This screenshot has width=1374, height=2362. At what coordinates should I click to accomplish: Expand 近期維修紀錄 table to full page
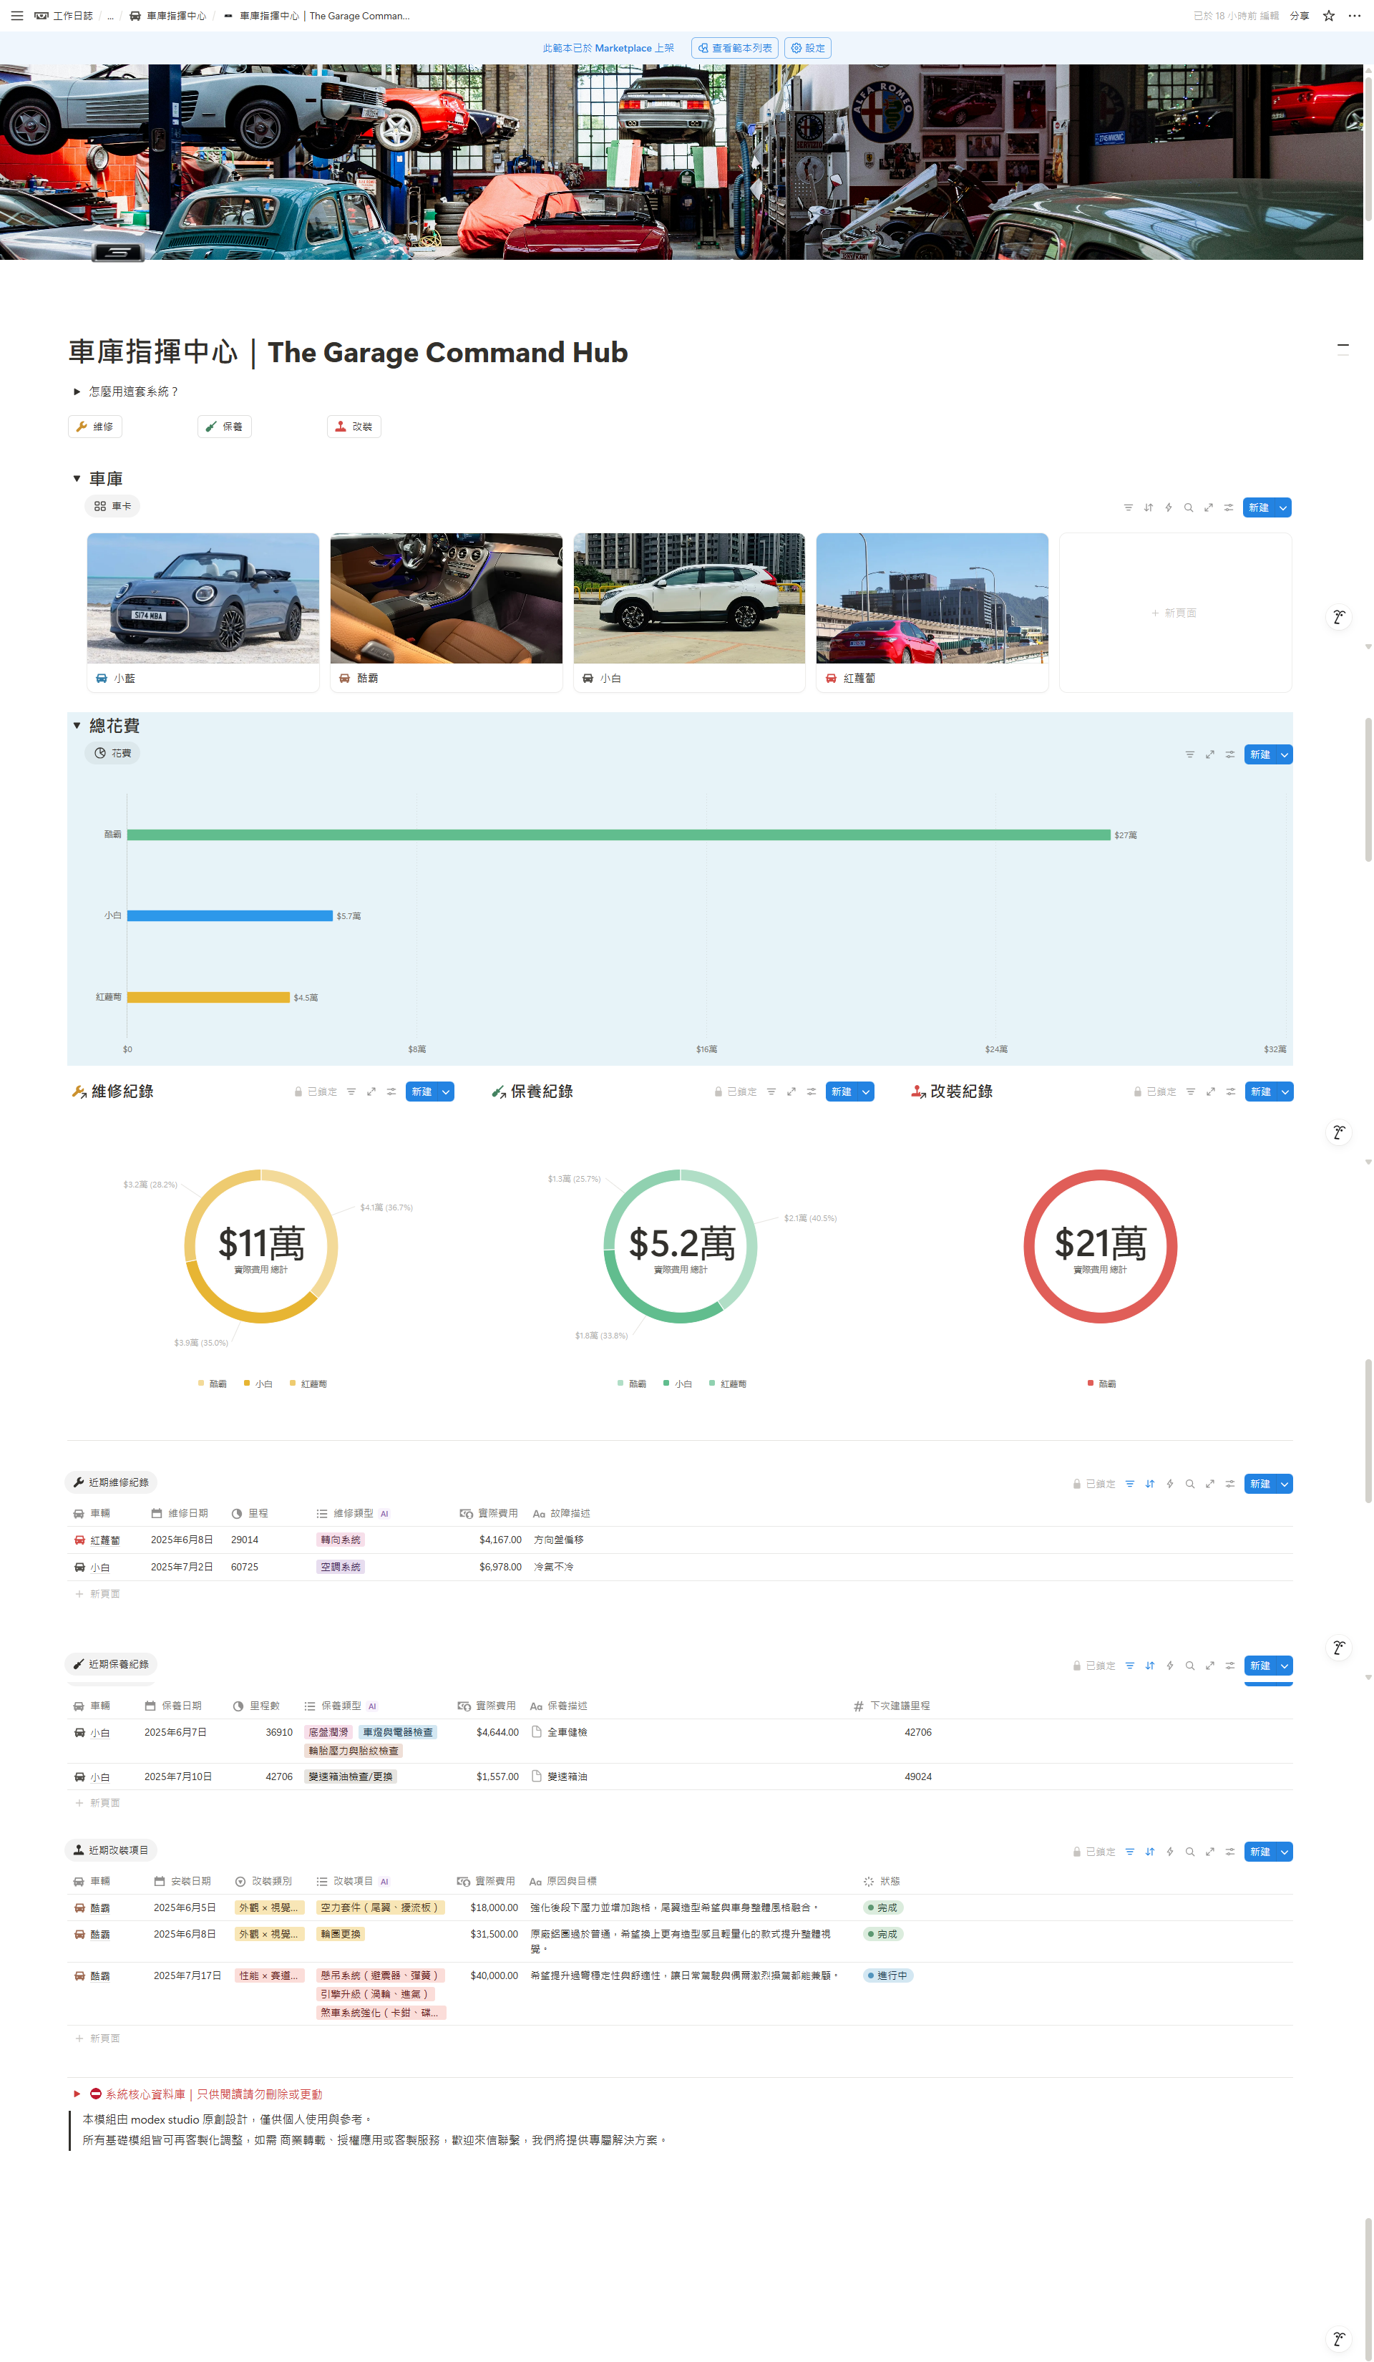pyautogui.click(x=1210, y=1484)
